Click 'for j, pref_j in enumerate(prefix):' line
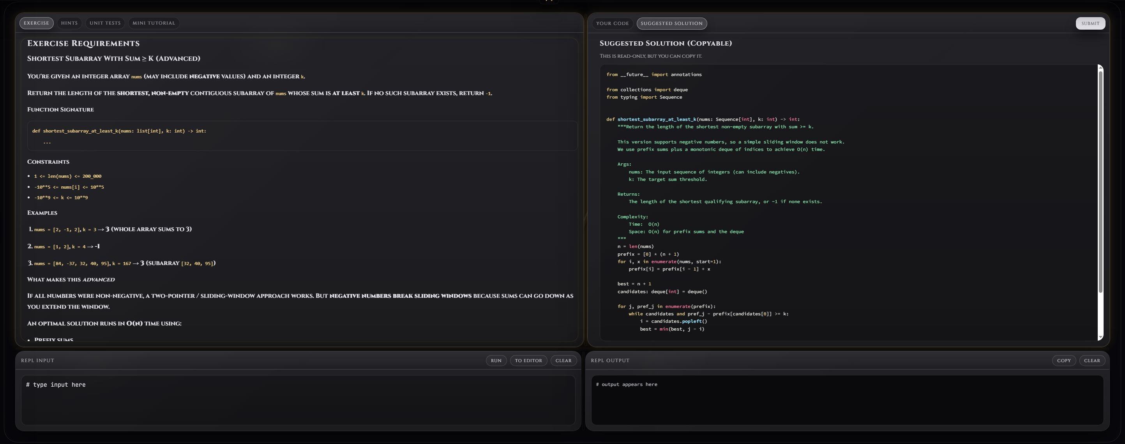1125x444 pixels. point(666,307)
